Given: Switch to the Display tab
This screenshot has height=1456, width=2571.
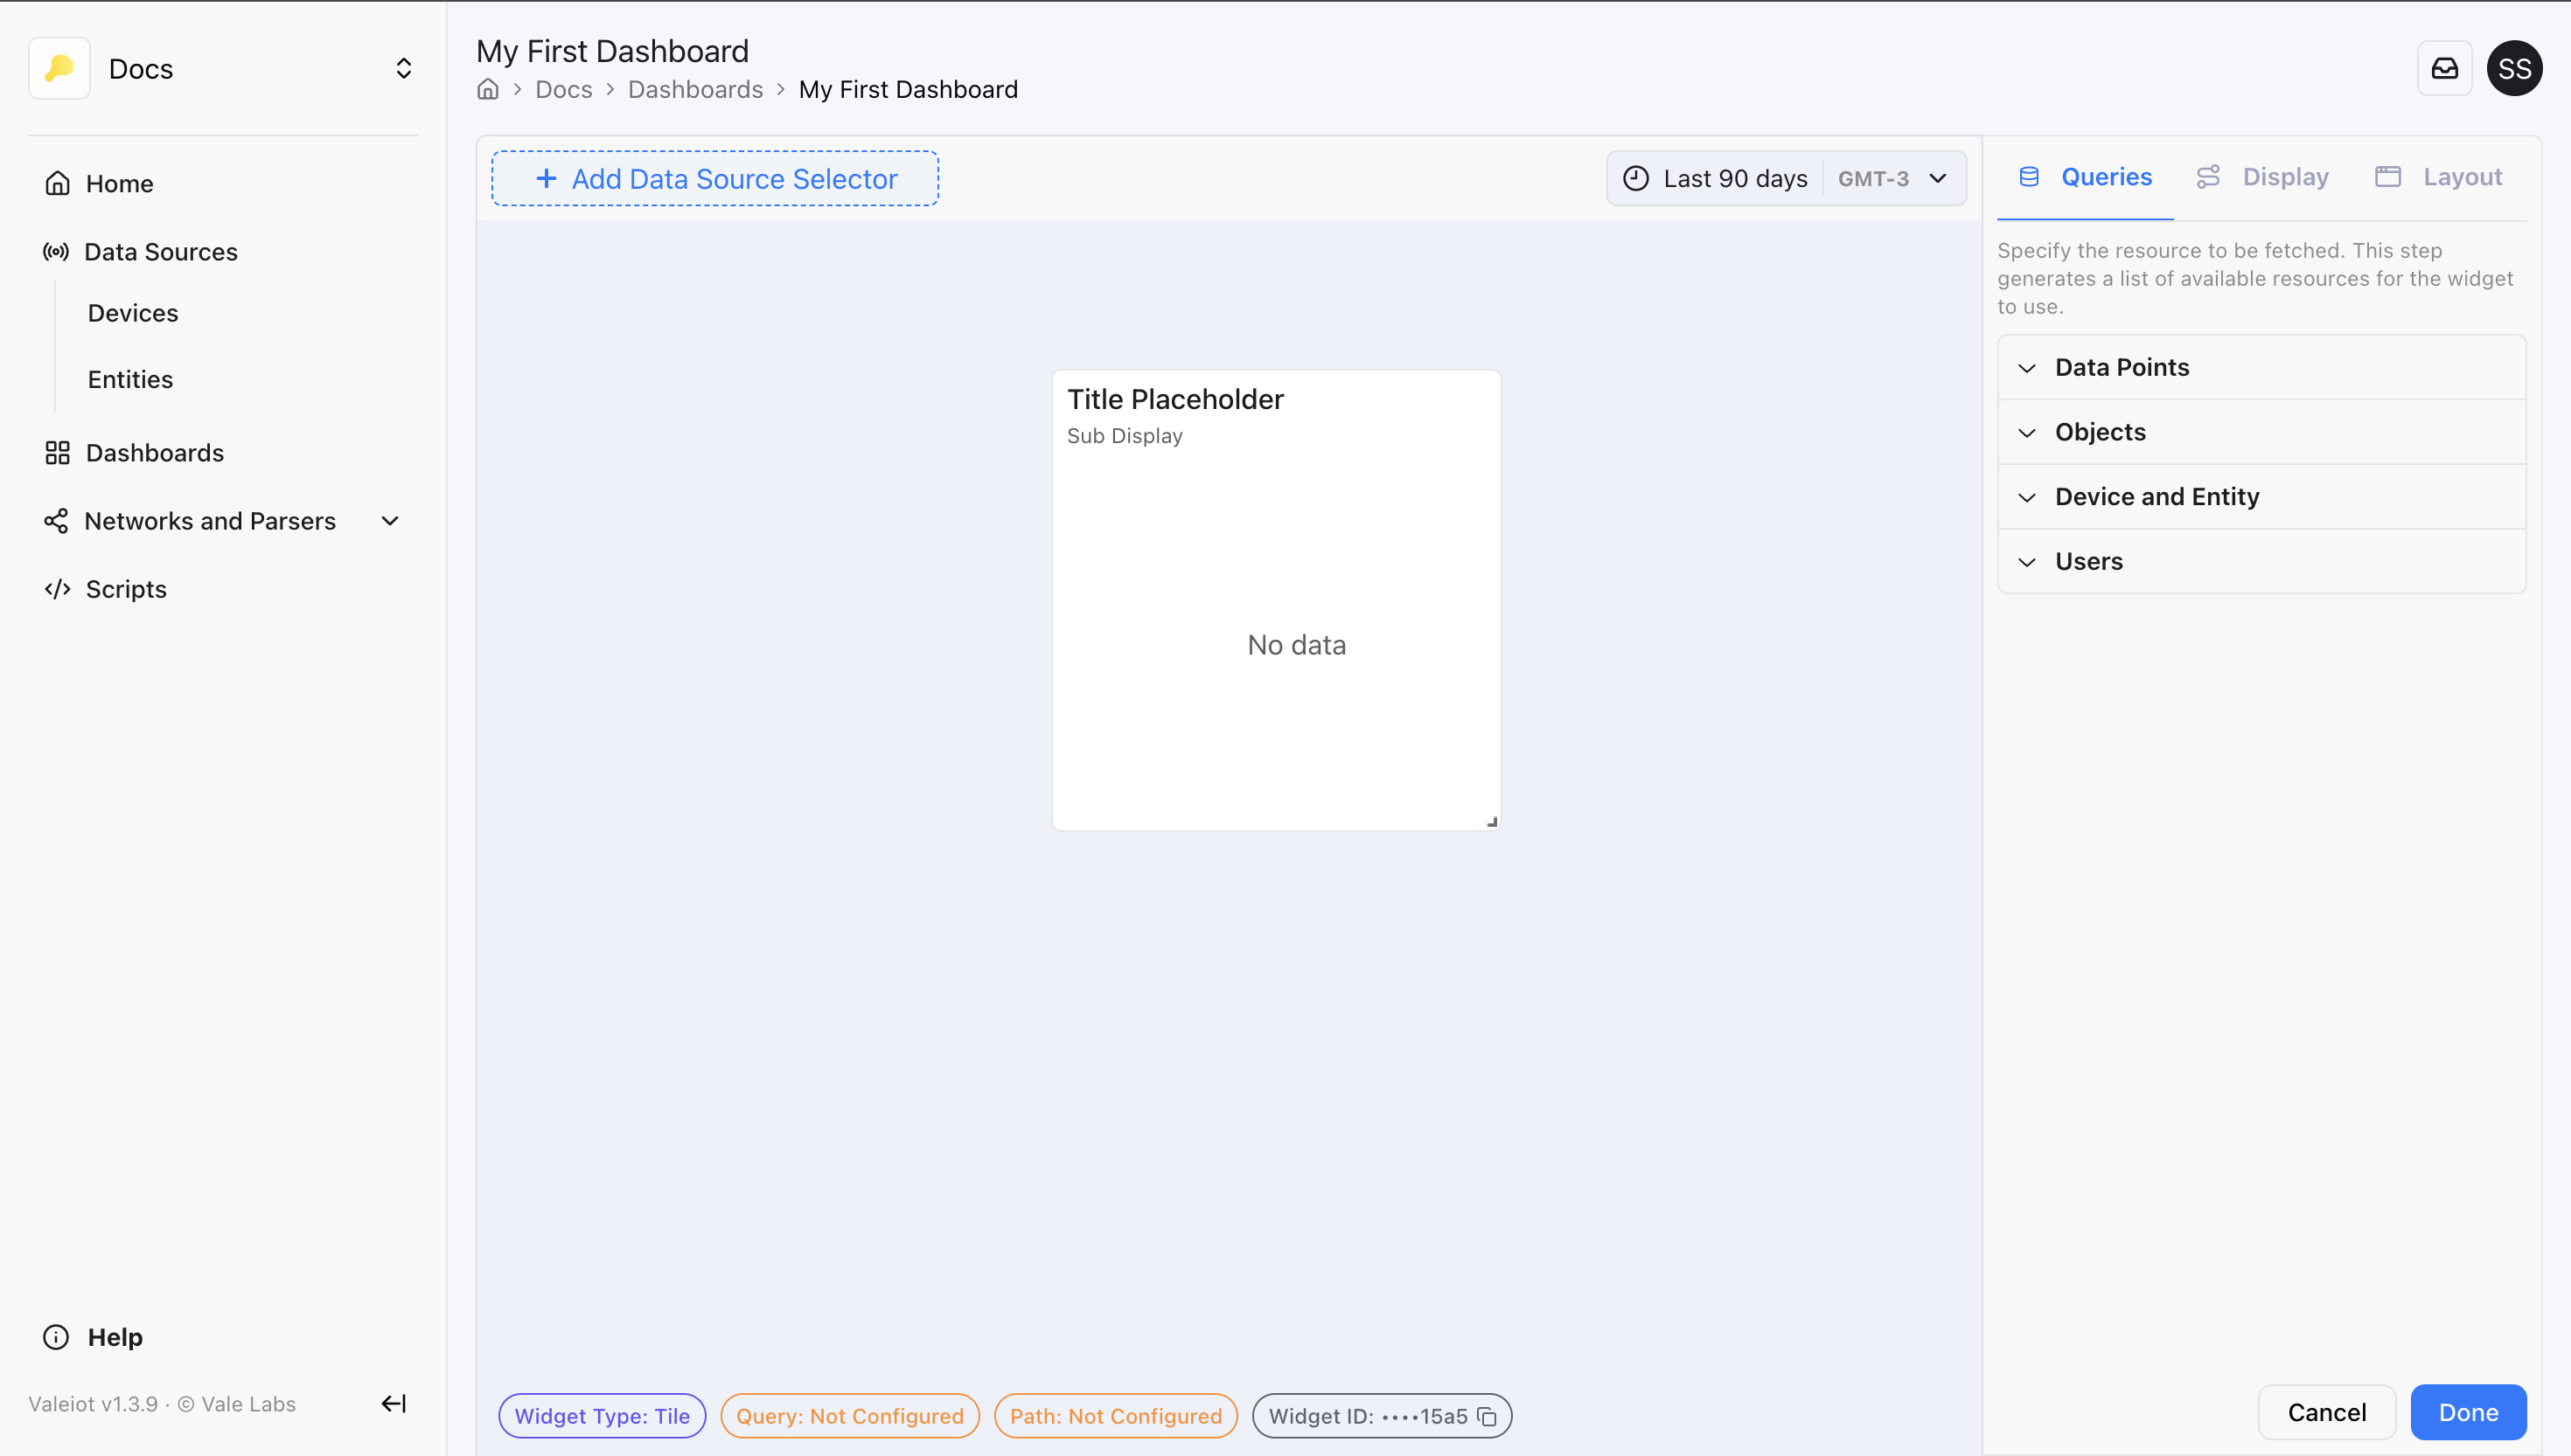Looking at the screenshot, I should tap(2286, 176).
